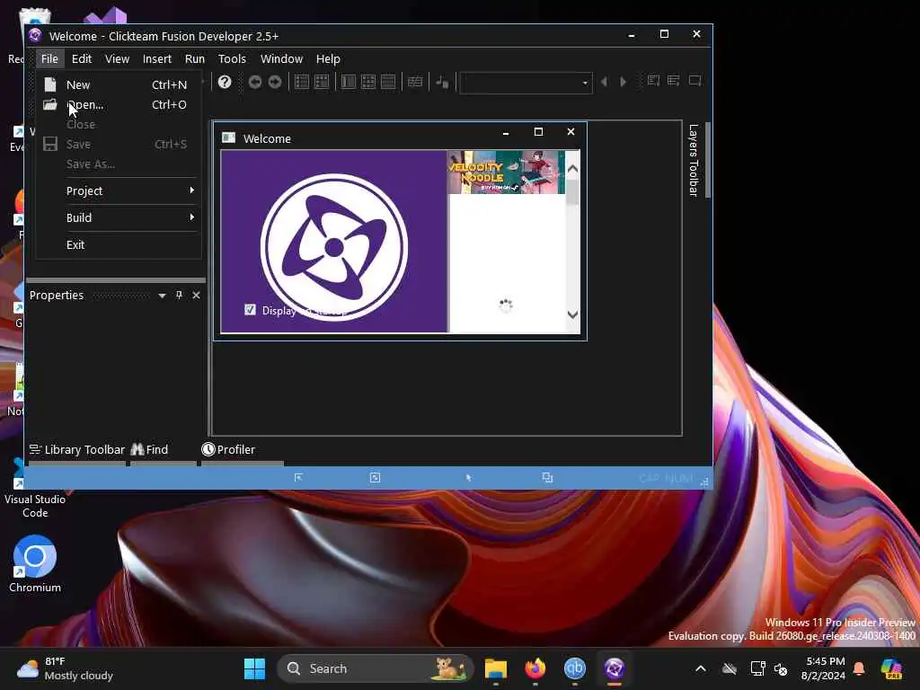
Task: Click the previous frame arrow in toolbar
Action: (x=605, y=82)
